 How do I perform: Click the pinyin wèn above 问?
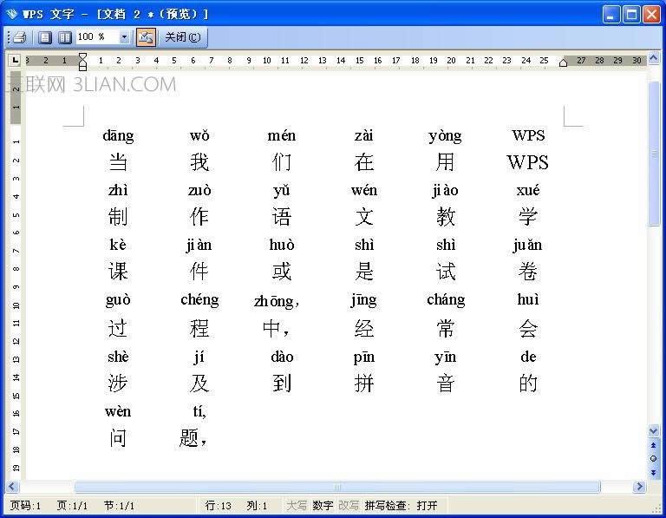(118, 411)
